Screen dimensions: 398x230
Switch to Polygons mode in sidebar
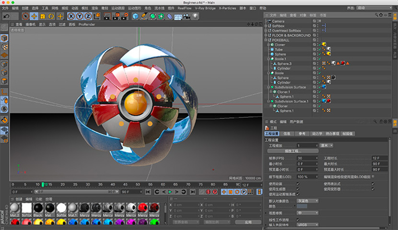[x=4, y=81]
